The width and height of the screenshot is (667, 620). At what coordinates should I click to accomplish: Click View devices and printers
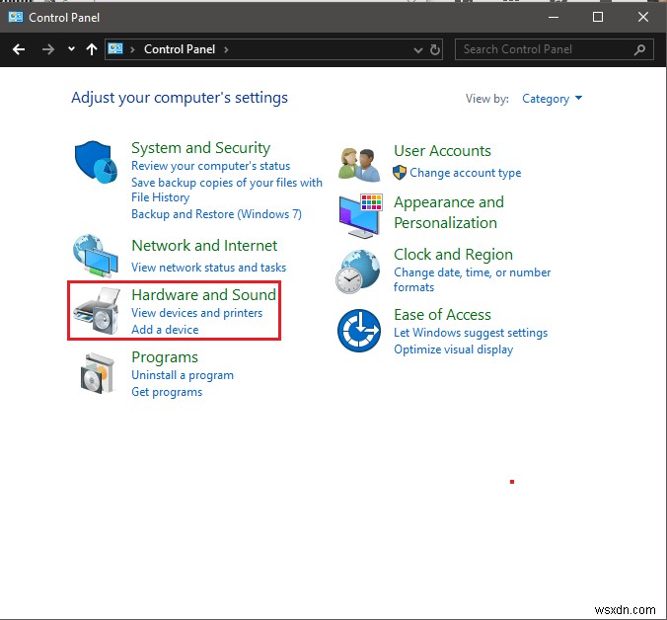click(197, 313)
